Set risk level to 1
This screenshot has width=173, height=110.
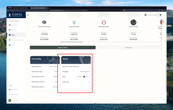pyautogui.click(x=78, y=77)
